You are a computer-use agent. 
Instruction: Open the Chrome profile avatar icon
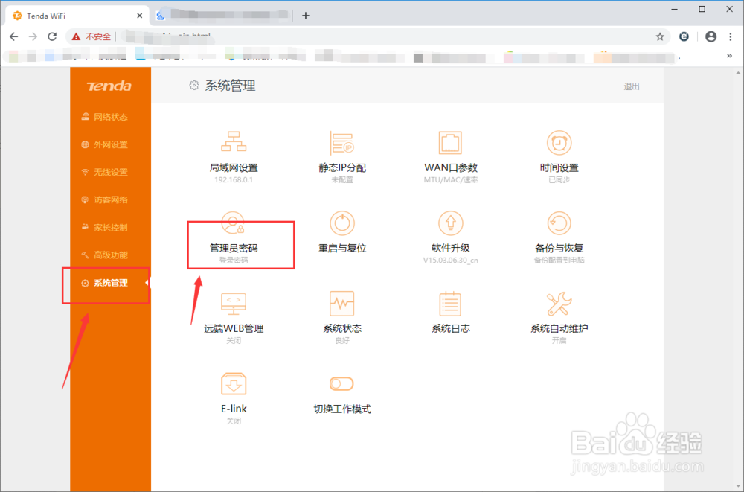[x=711, y=36]
